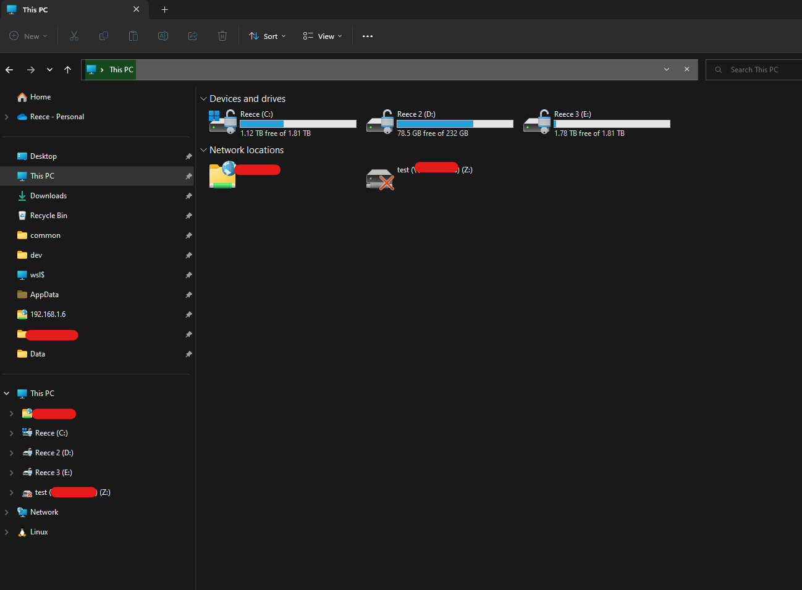Open the Data folder in sidebar

pyautogui.click(x=37, y=354)
